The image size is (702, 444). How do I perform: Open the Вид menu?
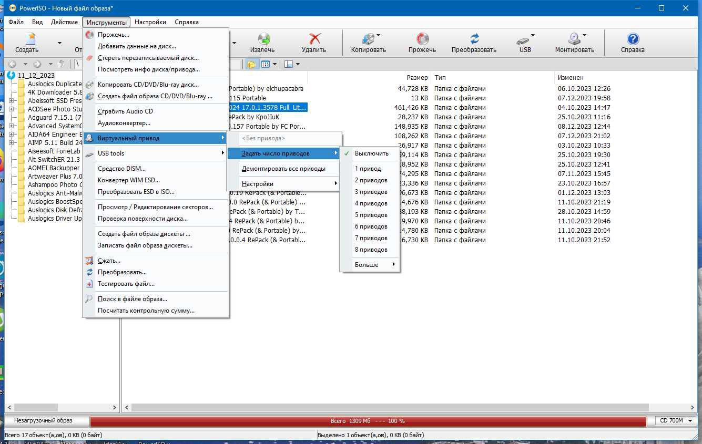coord(37,22)
